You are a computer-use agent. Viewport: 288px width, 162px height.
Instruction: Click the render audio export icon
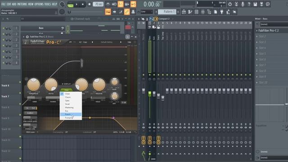coord(261,4)
